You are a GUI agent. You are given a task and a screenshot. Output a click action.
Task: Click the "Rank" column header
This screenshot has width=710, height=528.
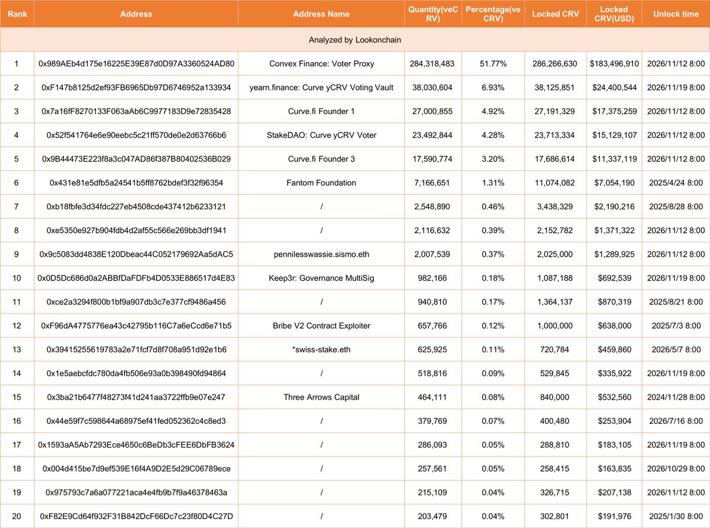[17, 14]
